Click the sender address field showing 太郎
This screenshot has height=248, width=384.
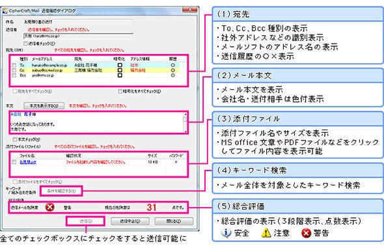point(78,36)
